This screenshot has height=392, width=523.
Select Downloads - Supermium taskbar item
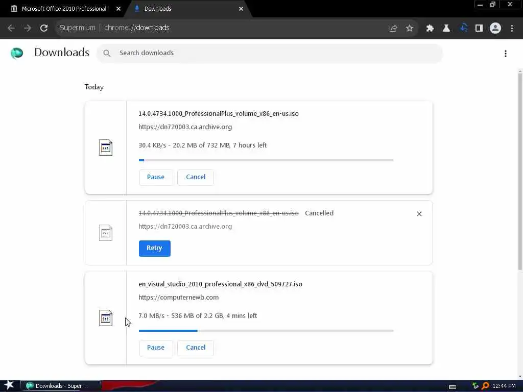pyautogui.click(x=61, y=386)
